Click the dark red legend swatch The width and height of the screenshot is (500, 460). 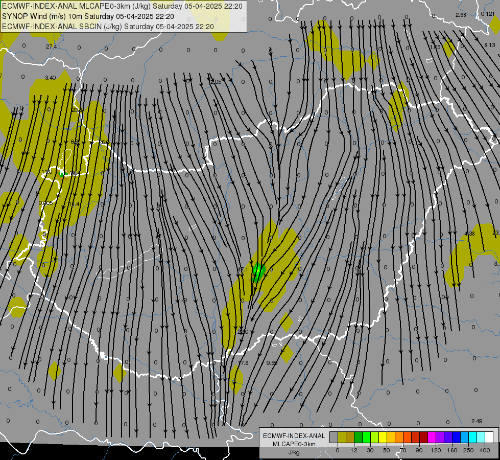[424, 437]
